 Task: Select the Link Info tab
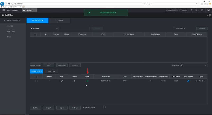[51, 71]
